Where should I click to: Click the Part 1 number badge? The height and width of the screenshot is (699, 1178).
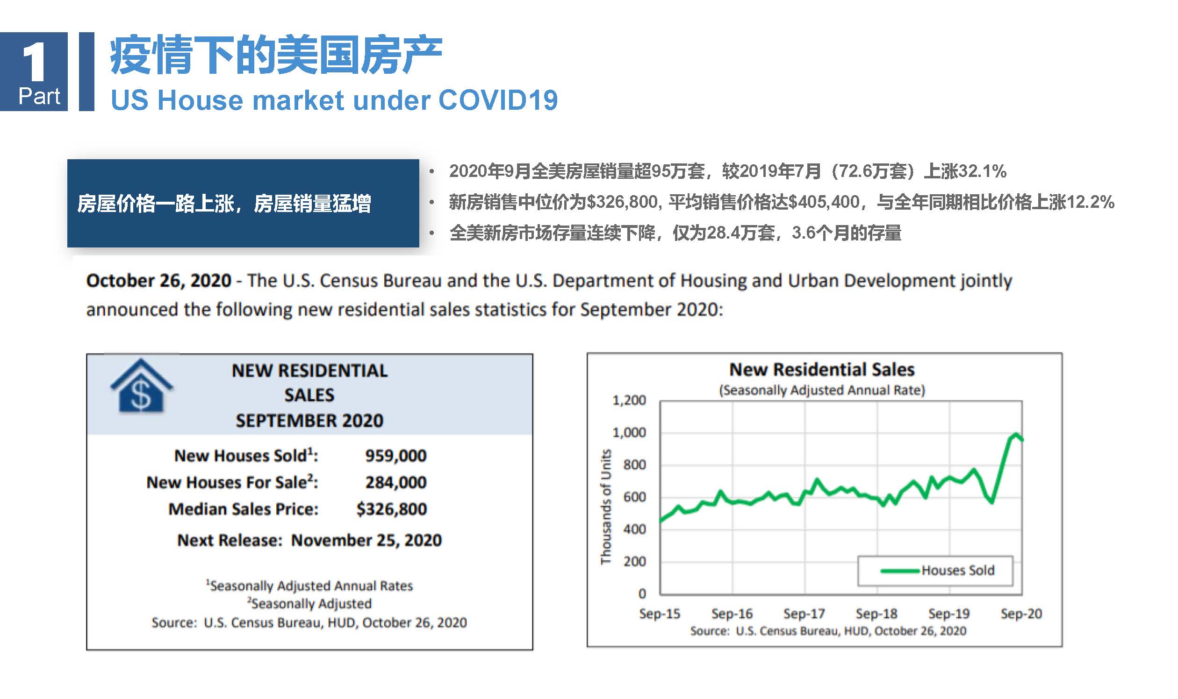pos(34,71)
